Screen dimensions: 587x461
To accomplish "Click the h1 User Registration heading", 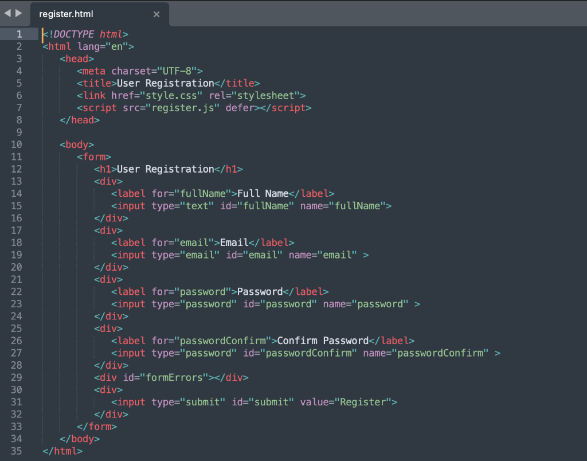I will click(x=165, y=169).
